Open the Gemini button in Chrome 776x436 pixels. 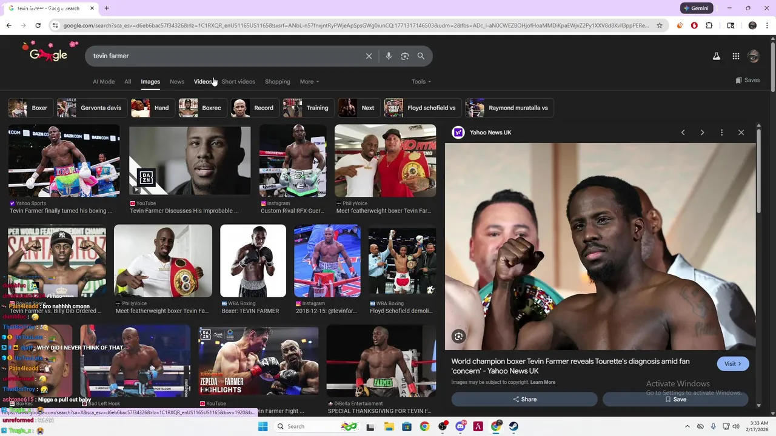(x=695, y=8)
